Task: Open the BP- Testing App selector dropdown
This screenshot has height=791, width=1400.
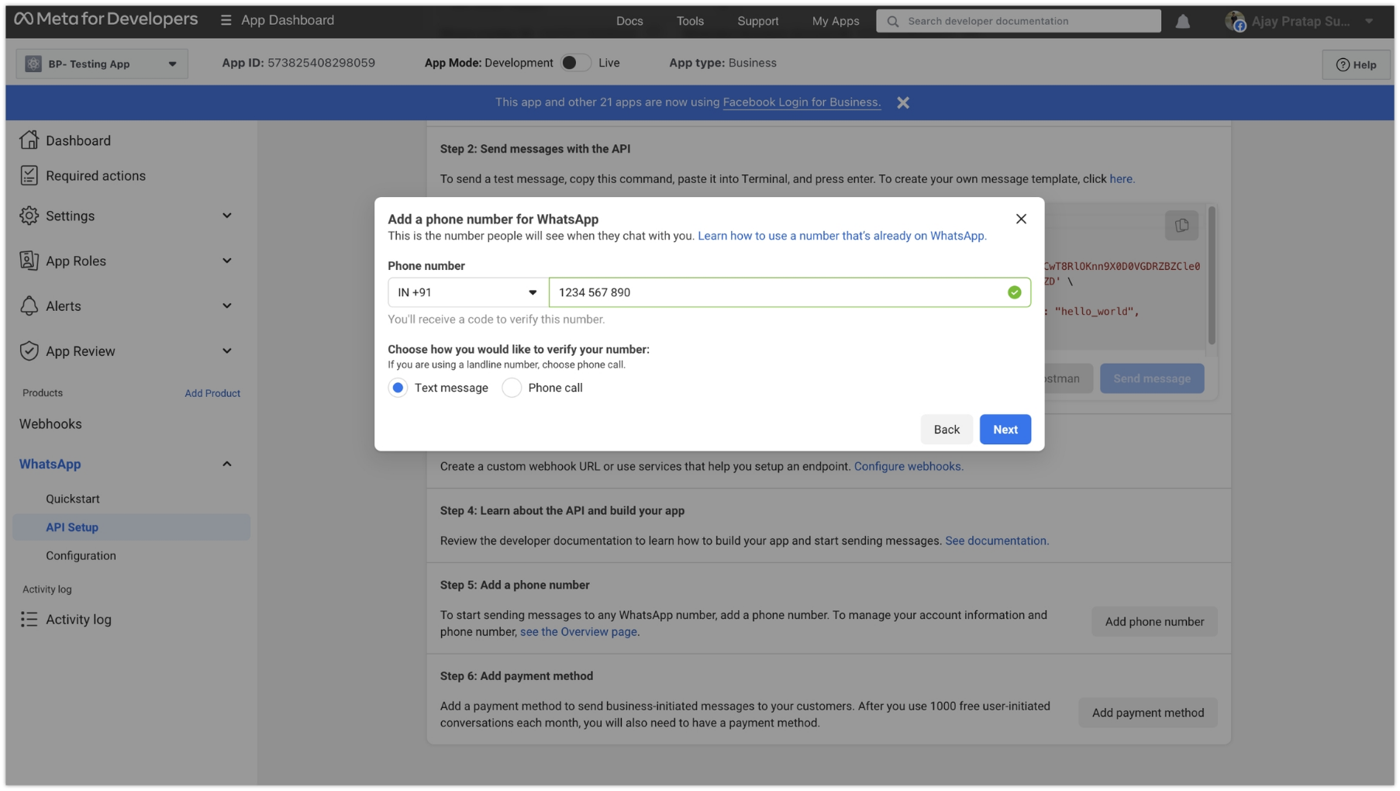Action: coord(102,64)
